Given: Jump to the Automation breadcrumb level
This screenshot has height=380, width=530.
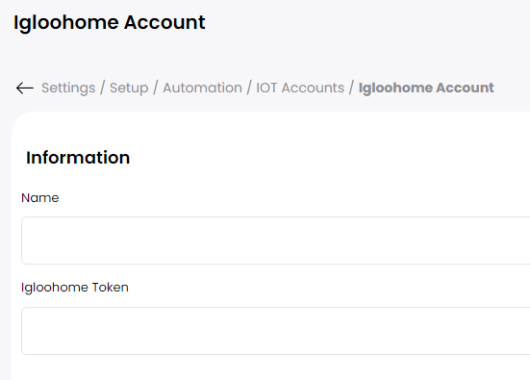Looking at the screenshot, I should pyautogui.click(x=202, y=88).
